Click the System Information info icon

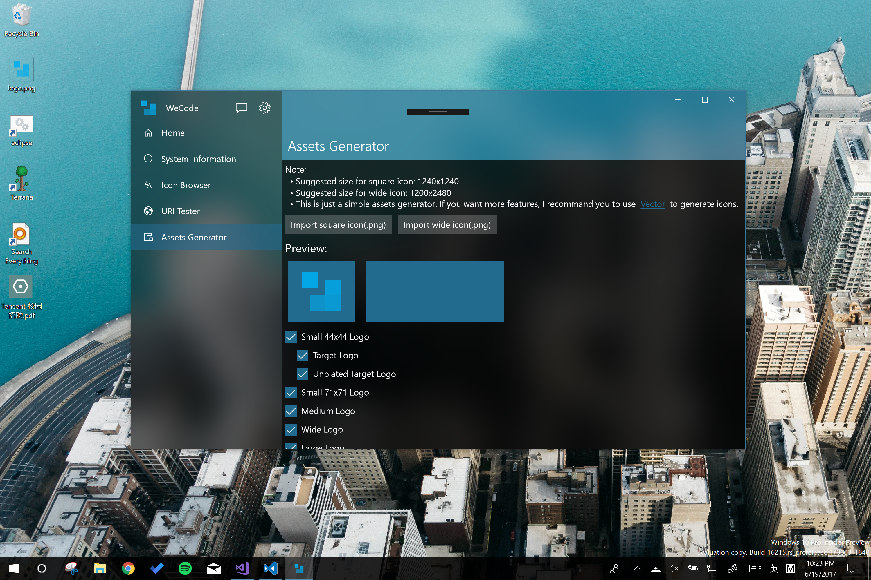click(148, 159)
